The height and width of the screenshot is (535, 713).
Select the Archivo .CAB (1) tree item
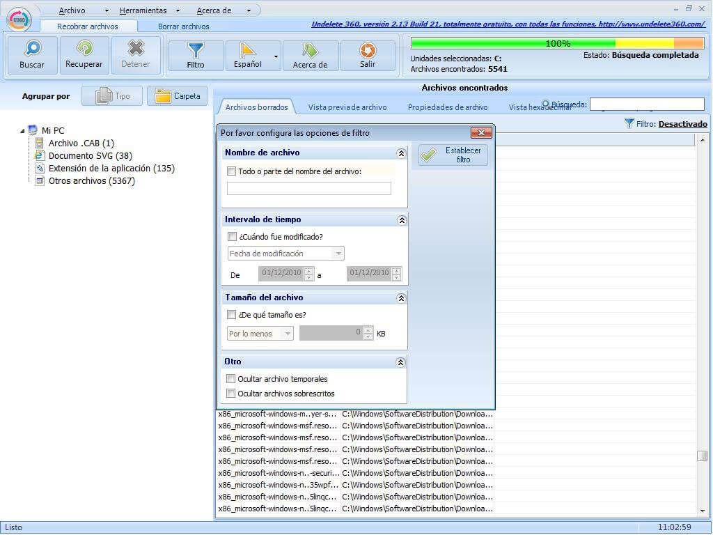[81, 144]
